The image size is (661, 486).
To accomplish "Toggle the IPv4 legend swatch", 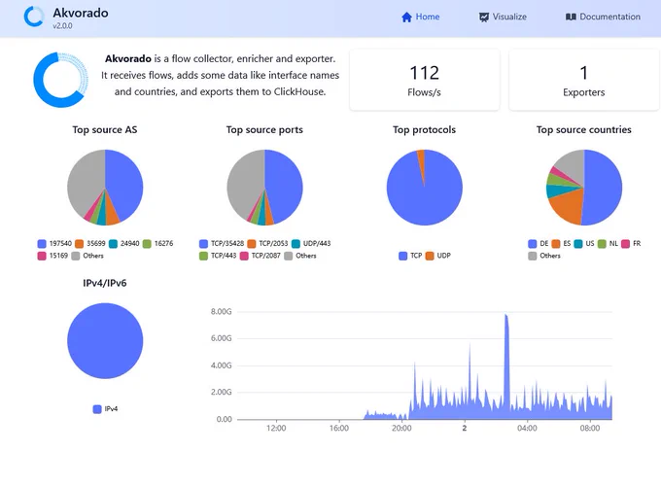I will 97,409.
